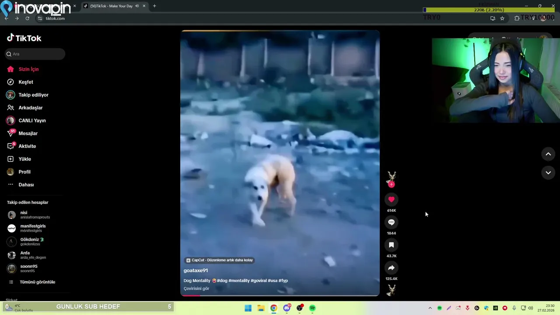This screenshot has width=560, height=315.
Task: Click Çevirisini gör translation link
Action: click(x=196, y=289)
